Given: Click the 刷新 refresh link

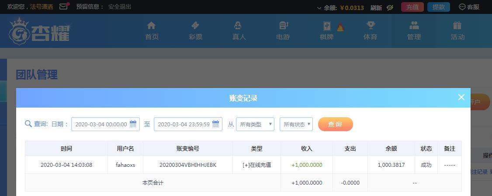Looking at the screenshot, I should tap(376, 8).
